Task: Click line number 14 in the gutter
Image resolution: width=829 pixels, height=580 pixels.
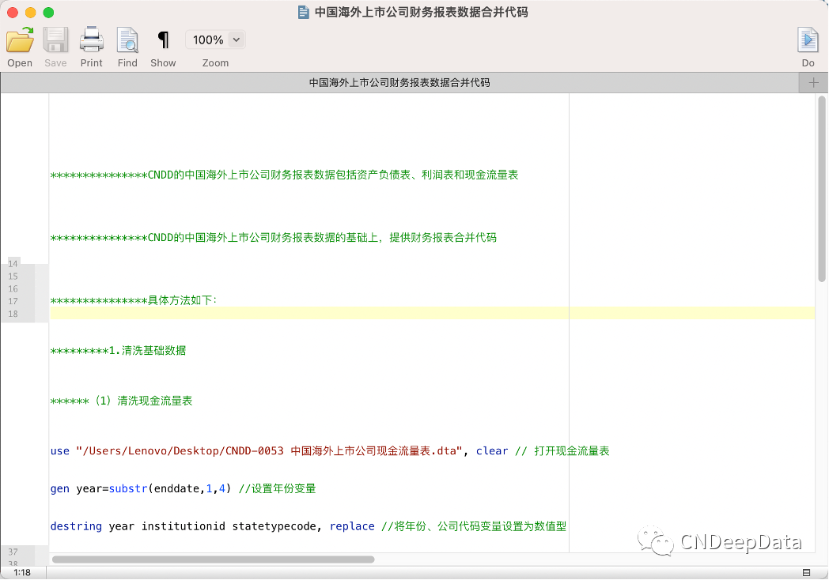Action: pyautogui.click(x=13, y=264)
